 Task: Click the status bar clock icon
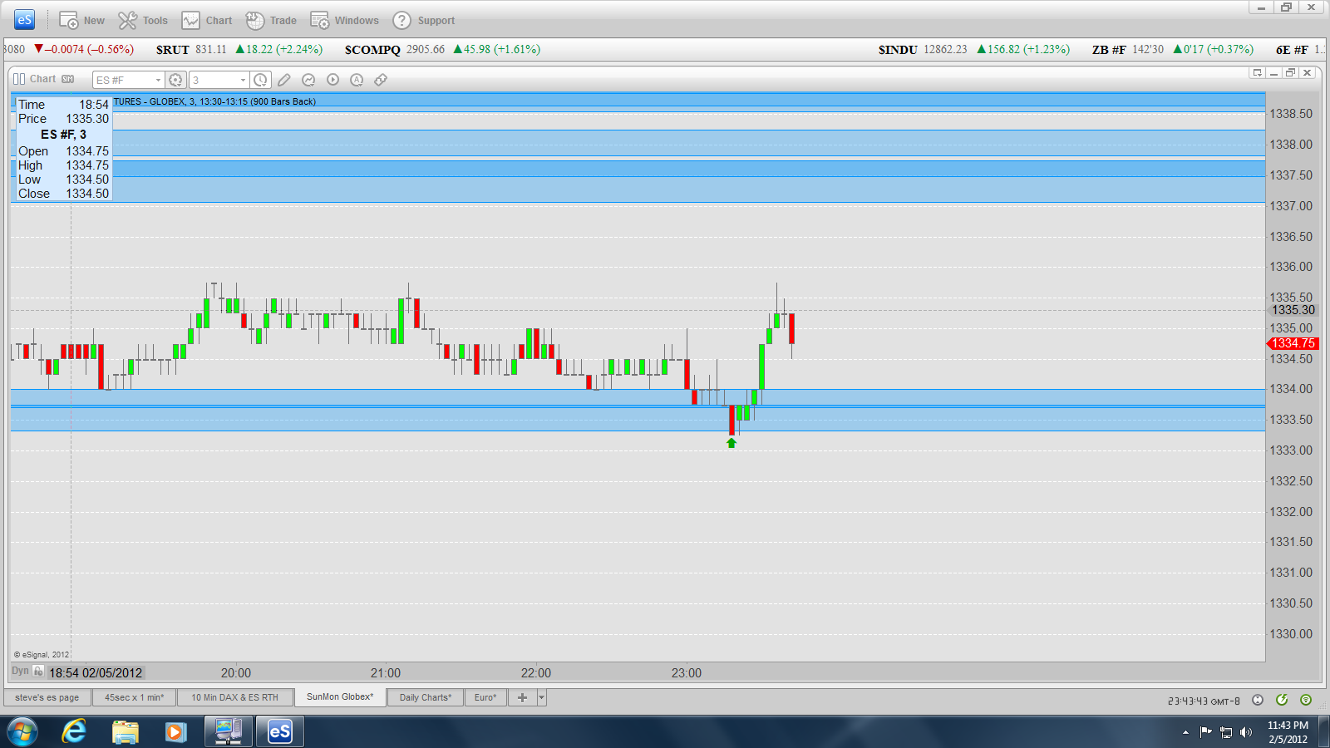coord(1258,700)
